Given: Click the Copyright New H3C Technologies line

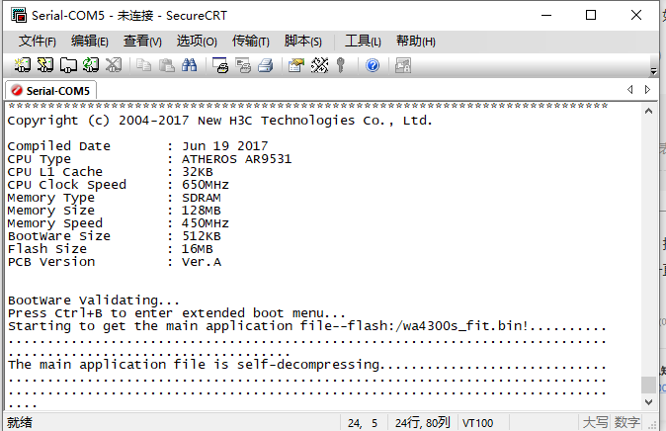Looking at the screenshot, I should point(219,121).
